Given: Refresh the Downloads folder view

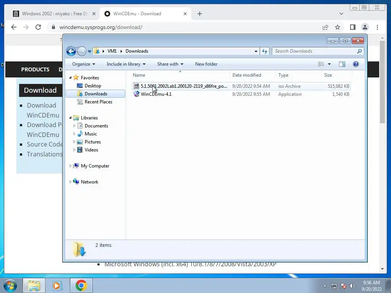Looking at the screenshot, I should 265,52.
